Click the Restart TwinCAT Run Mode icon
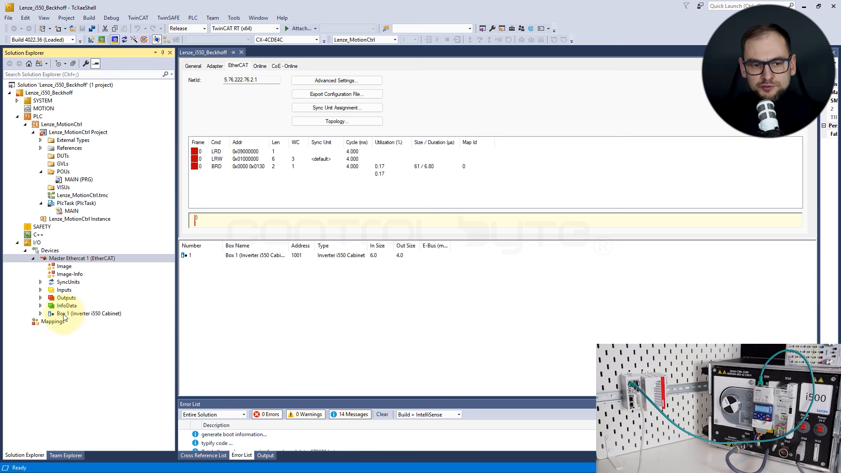This screenshot has height=473, width=841. tap(102, 40)
